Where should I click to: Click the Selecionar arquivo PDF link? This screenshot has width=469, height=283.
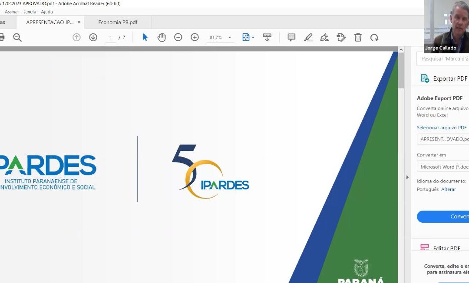point(442,127)
